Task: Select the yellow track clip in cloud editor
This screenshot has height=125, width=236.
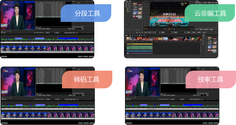Action: click(x=140, y=44)
